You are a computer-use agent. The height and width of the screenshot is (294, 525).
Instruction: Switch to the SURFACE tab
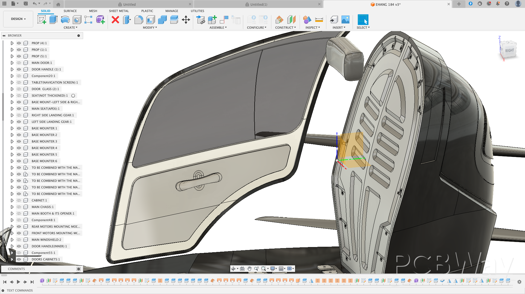(70, 11)
